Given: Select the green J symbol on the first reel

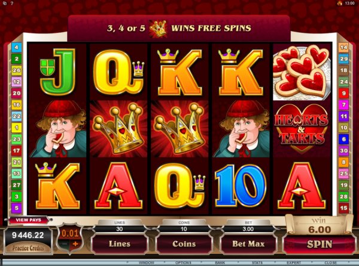Looking at the screenshot, I should 57,72.
